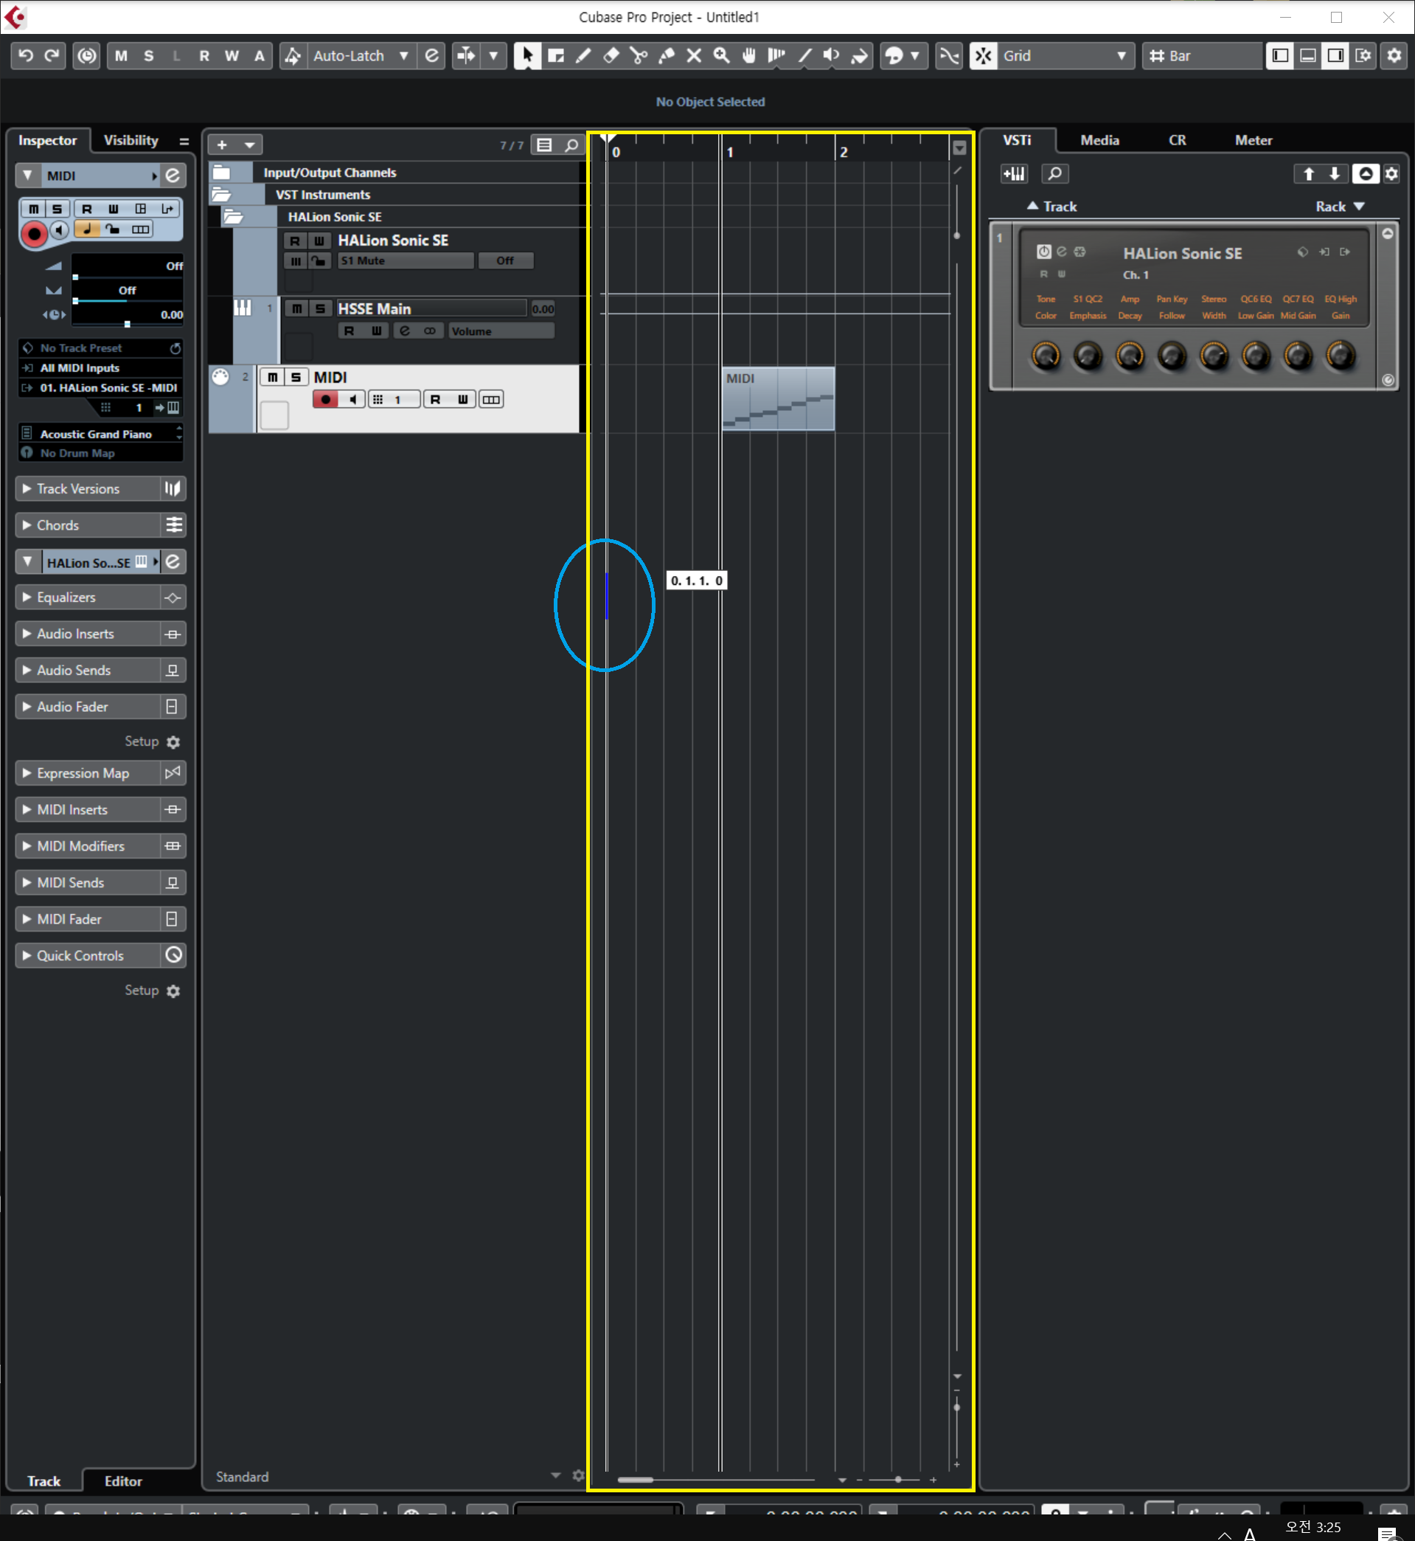Click the HSSE Main track name field
1415x1541 pixels.
pyautogui.click(x=431, y=308)
